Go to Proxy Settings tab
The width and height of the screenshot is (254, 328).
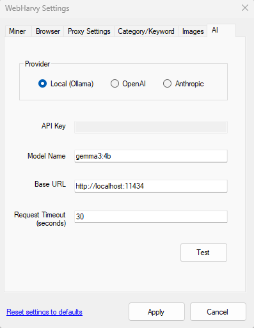[89, 31]
